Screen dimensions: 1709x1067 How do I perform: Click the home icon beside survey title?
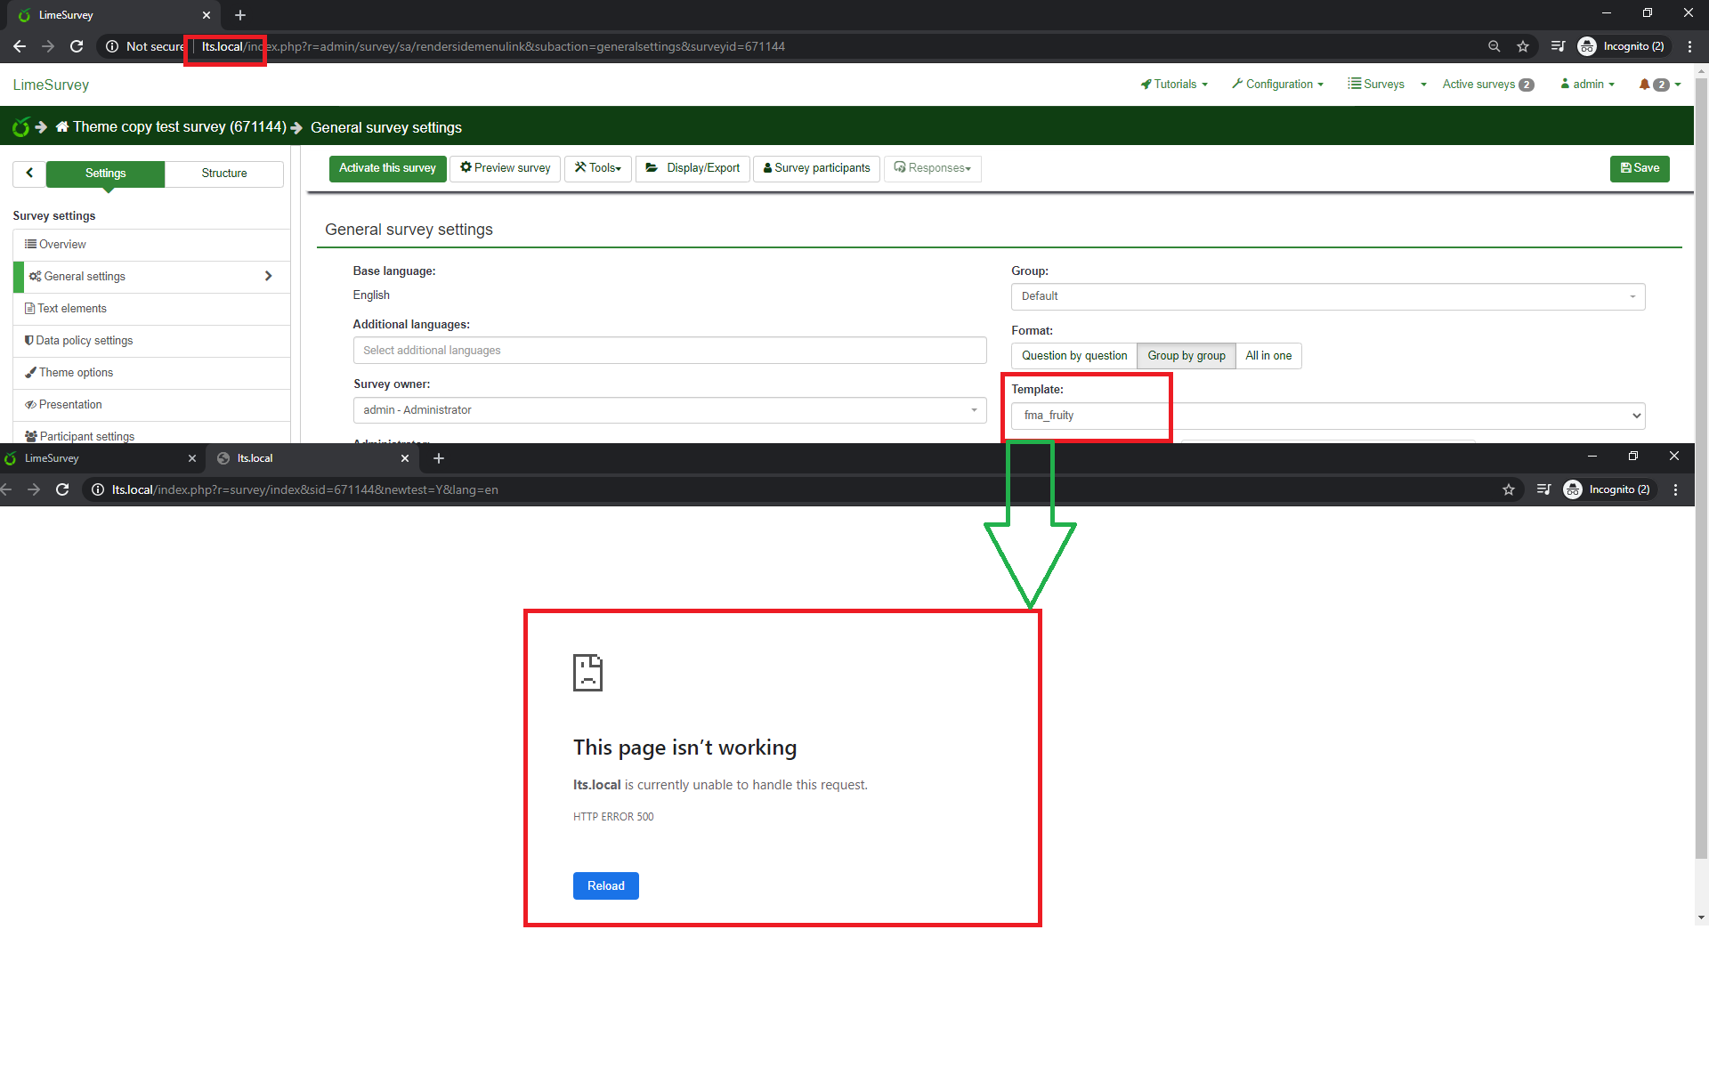62,127
